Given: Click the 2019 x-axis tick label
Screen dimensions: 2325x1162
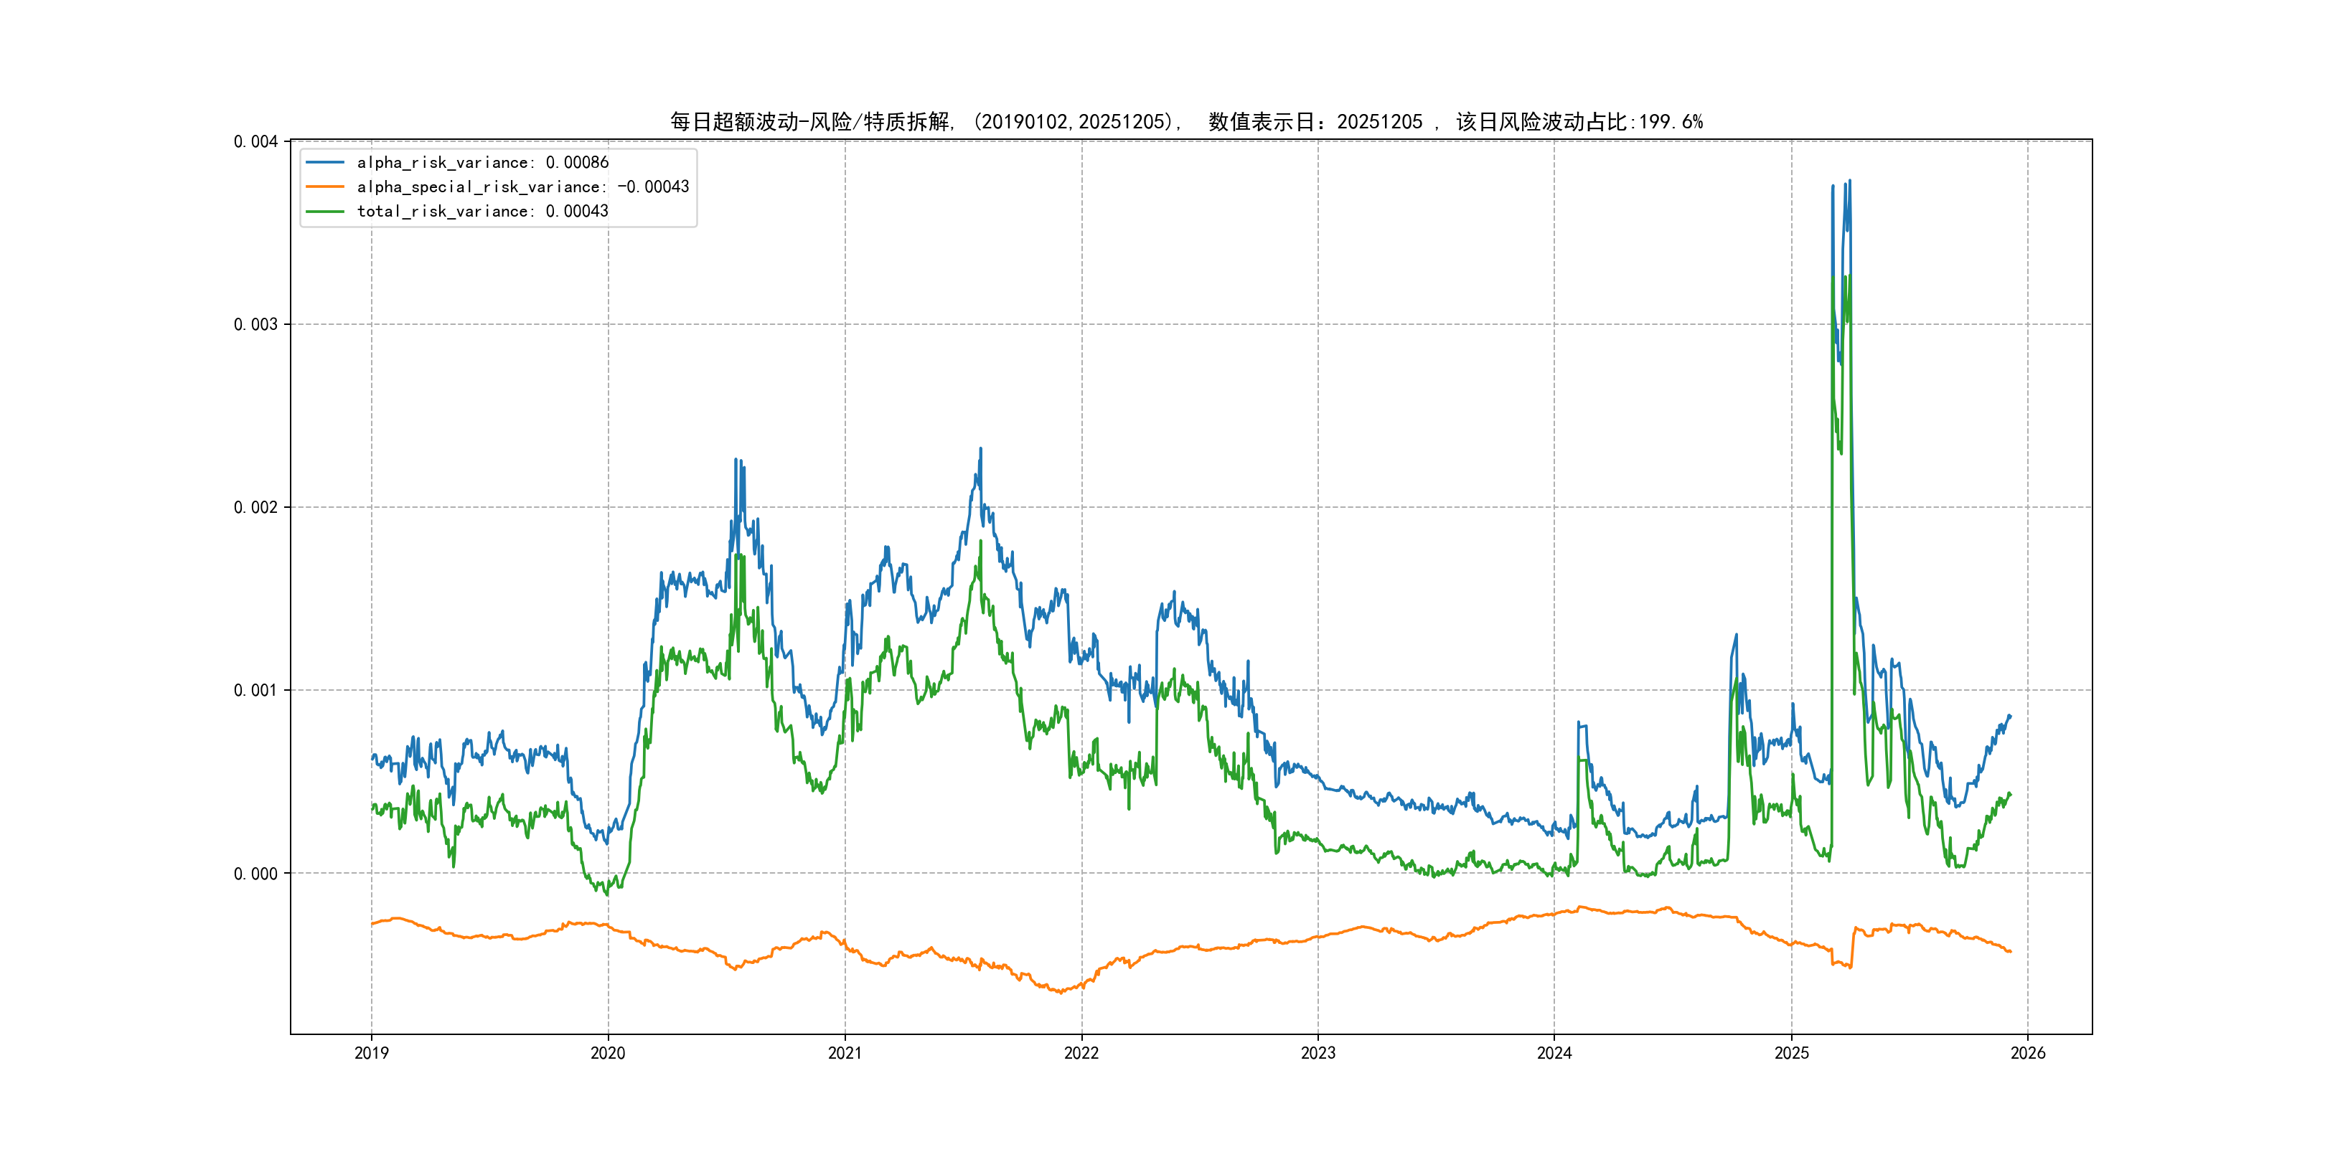Looking at the screenshot, I should tap(371, 1053).
